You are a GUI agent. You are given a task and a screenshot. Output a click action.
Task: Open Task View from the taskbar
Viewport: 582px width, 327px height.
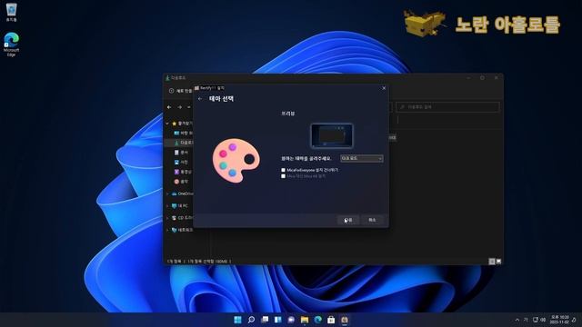click(265, 320)
